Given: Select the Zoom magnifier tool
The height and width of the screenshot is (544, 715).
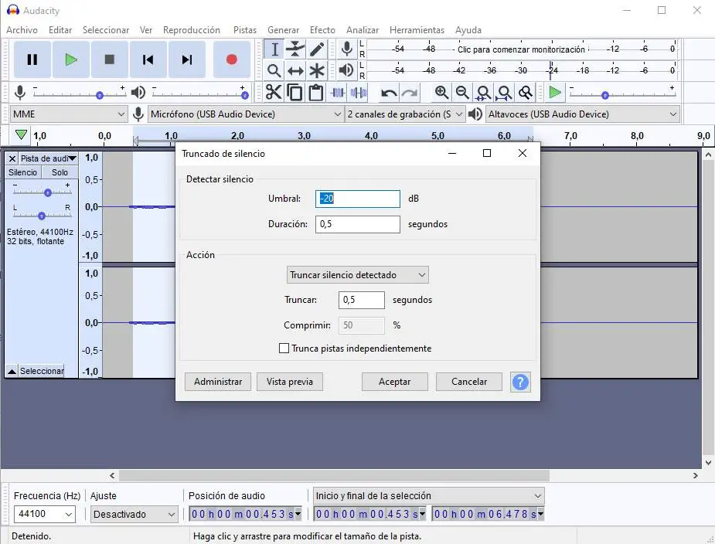Looking at the screenshot, I should (274, 71).
